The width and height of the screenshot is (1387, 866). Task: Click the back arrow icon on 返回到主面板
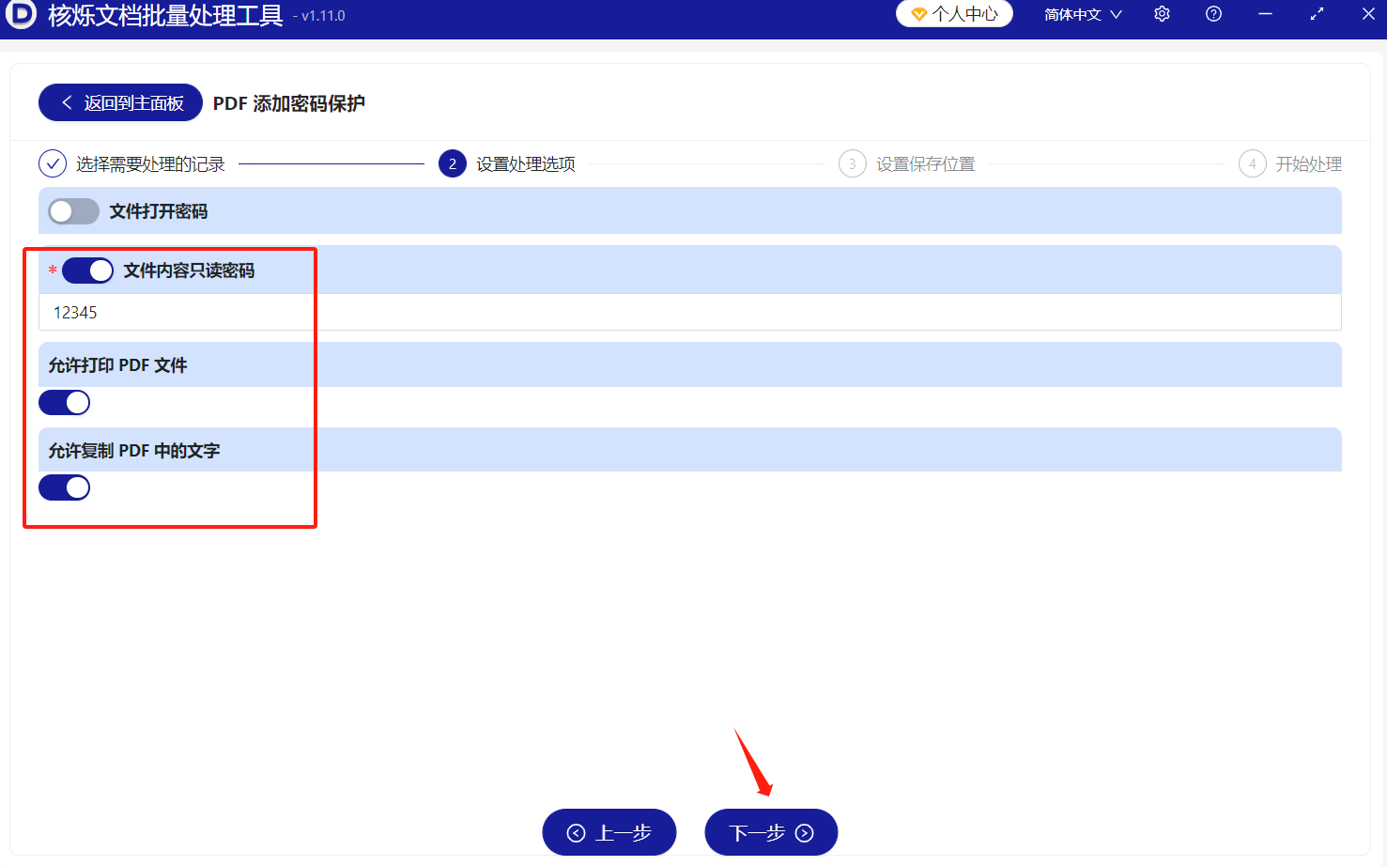pos(66,101)
